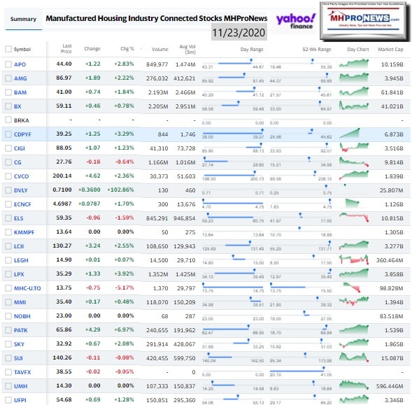The height and width of the screenshot is (405, 412).
Task: Click the ELS day chart sparkline
Action: click(354, 218)
